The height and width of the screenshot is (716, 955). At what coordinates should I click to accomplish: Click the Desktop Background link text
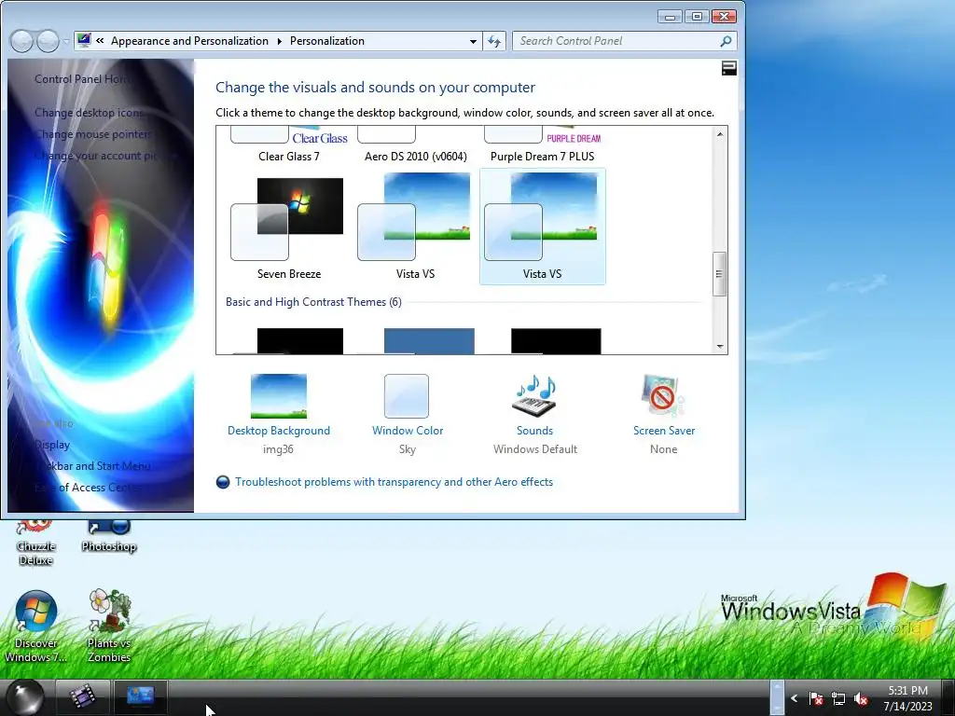278,431
